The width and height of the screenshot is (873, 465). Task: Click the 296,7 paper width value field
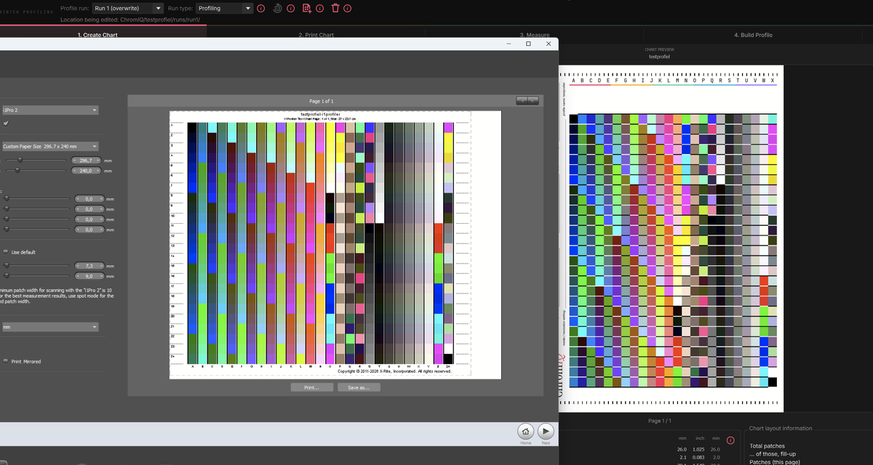[86, 160]
